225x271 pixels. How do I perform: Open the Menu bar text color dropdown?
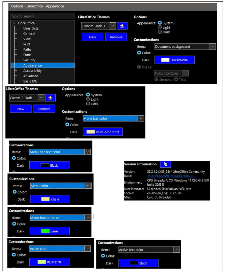88,152
